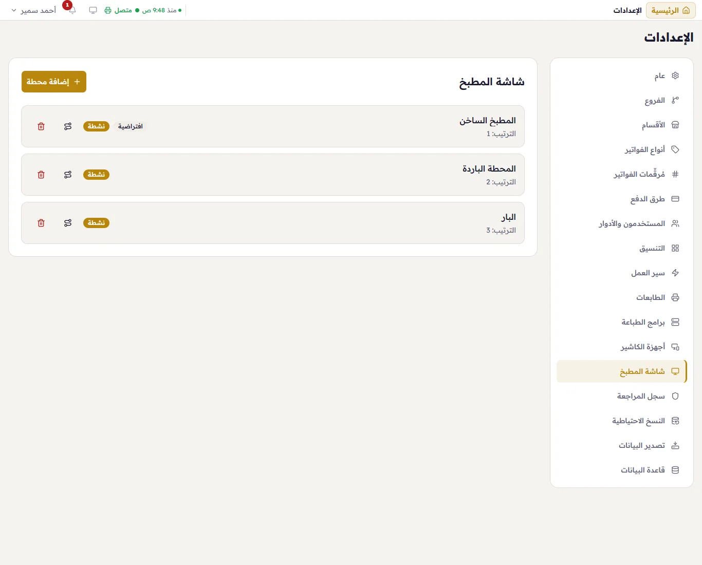Open the عام settings section

coord(622,76)
